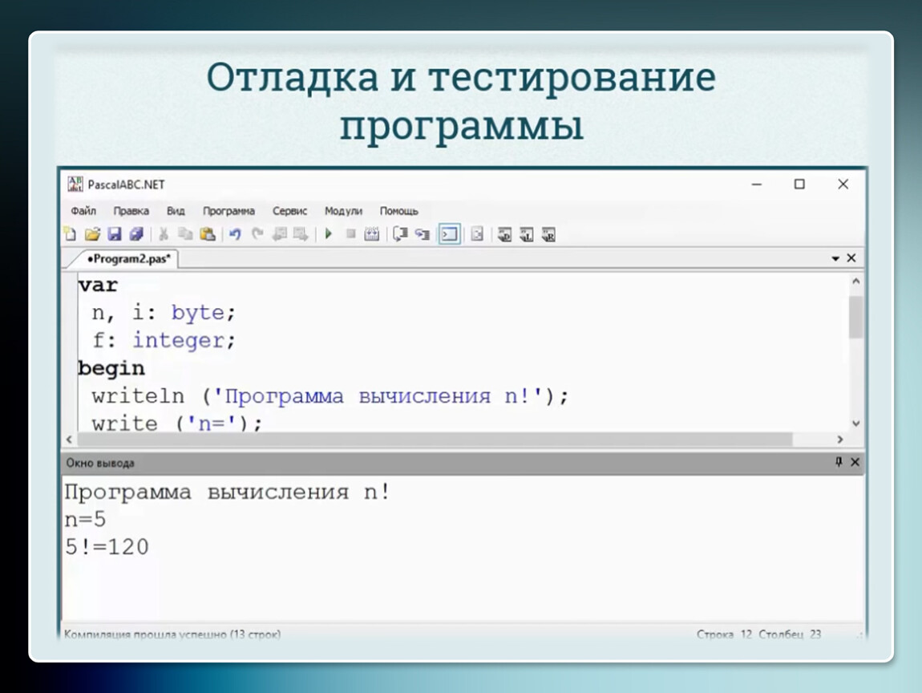Click the Save All icon

tap(135, 234)
